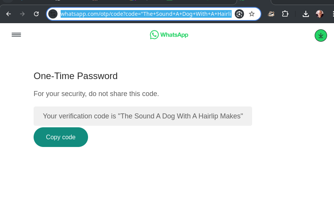The width and height of the screenshot is (334, 206).
Task: Click the verification code text box
Action: coord(143,116)
